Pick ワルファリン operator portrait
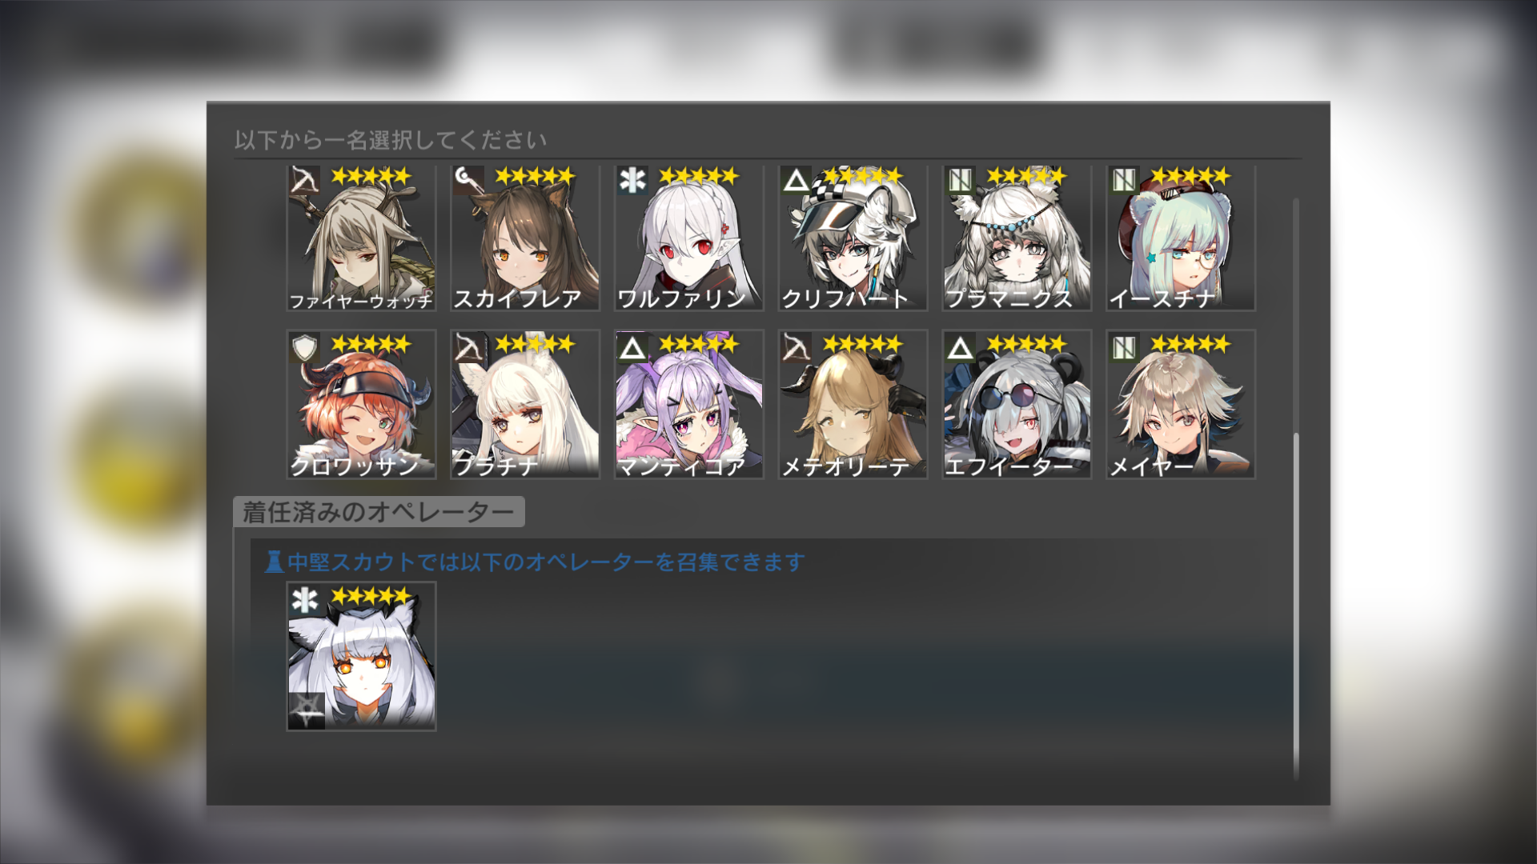 (x=689, y=238)
